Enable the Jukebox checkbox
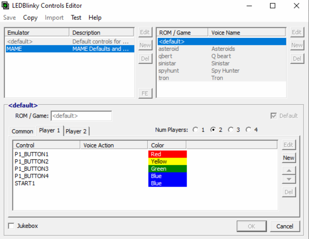Screen dimensions: 309x239 [x=11, y=226]
